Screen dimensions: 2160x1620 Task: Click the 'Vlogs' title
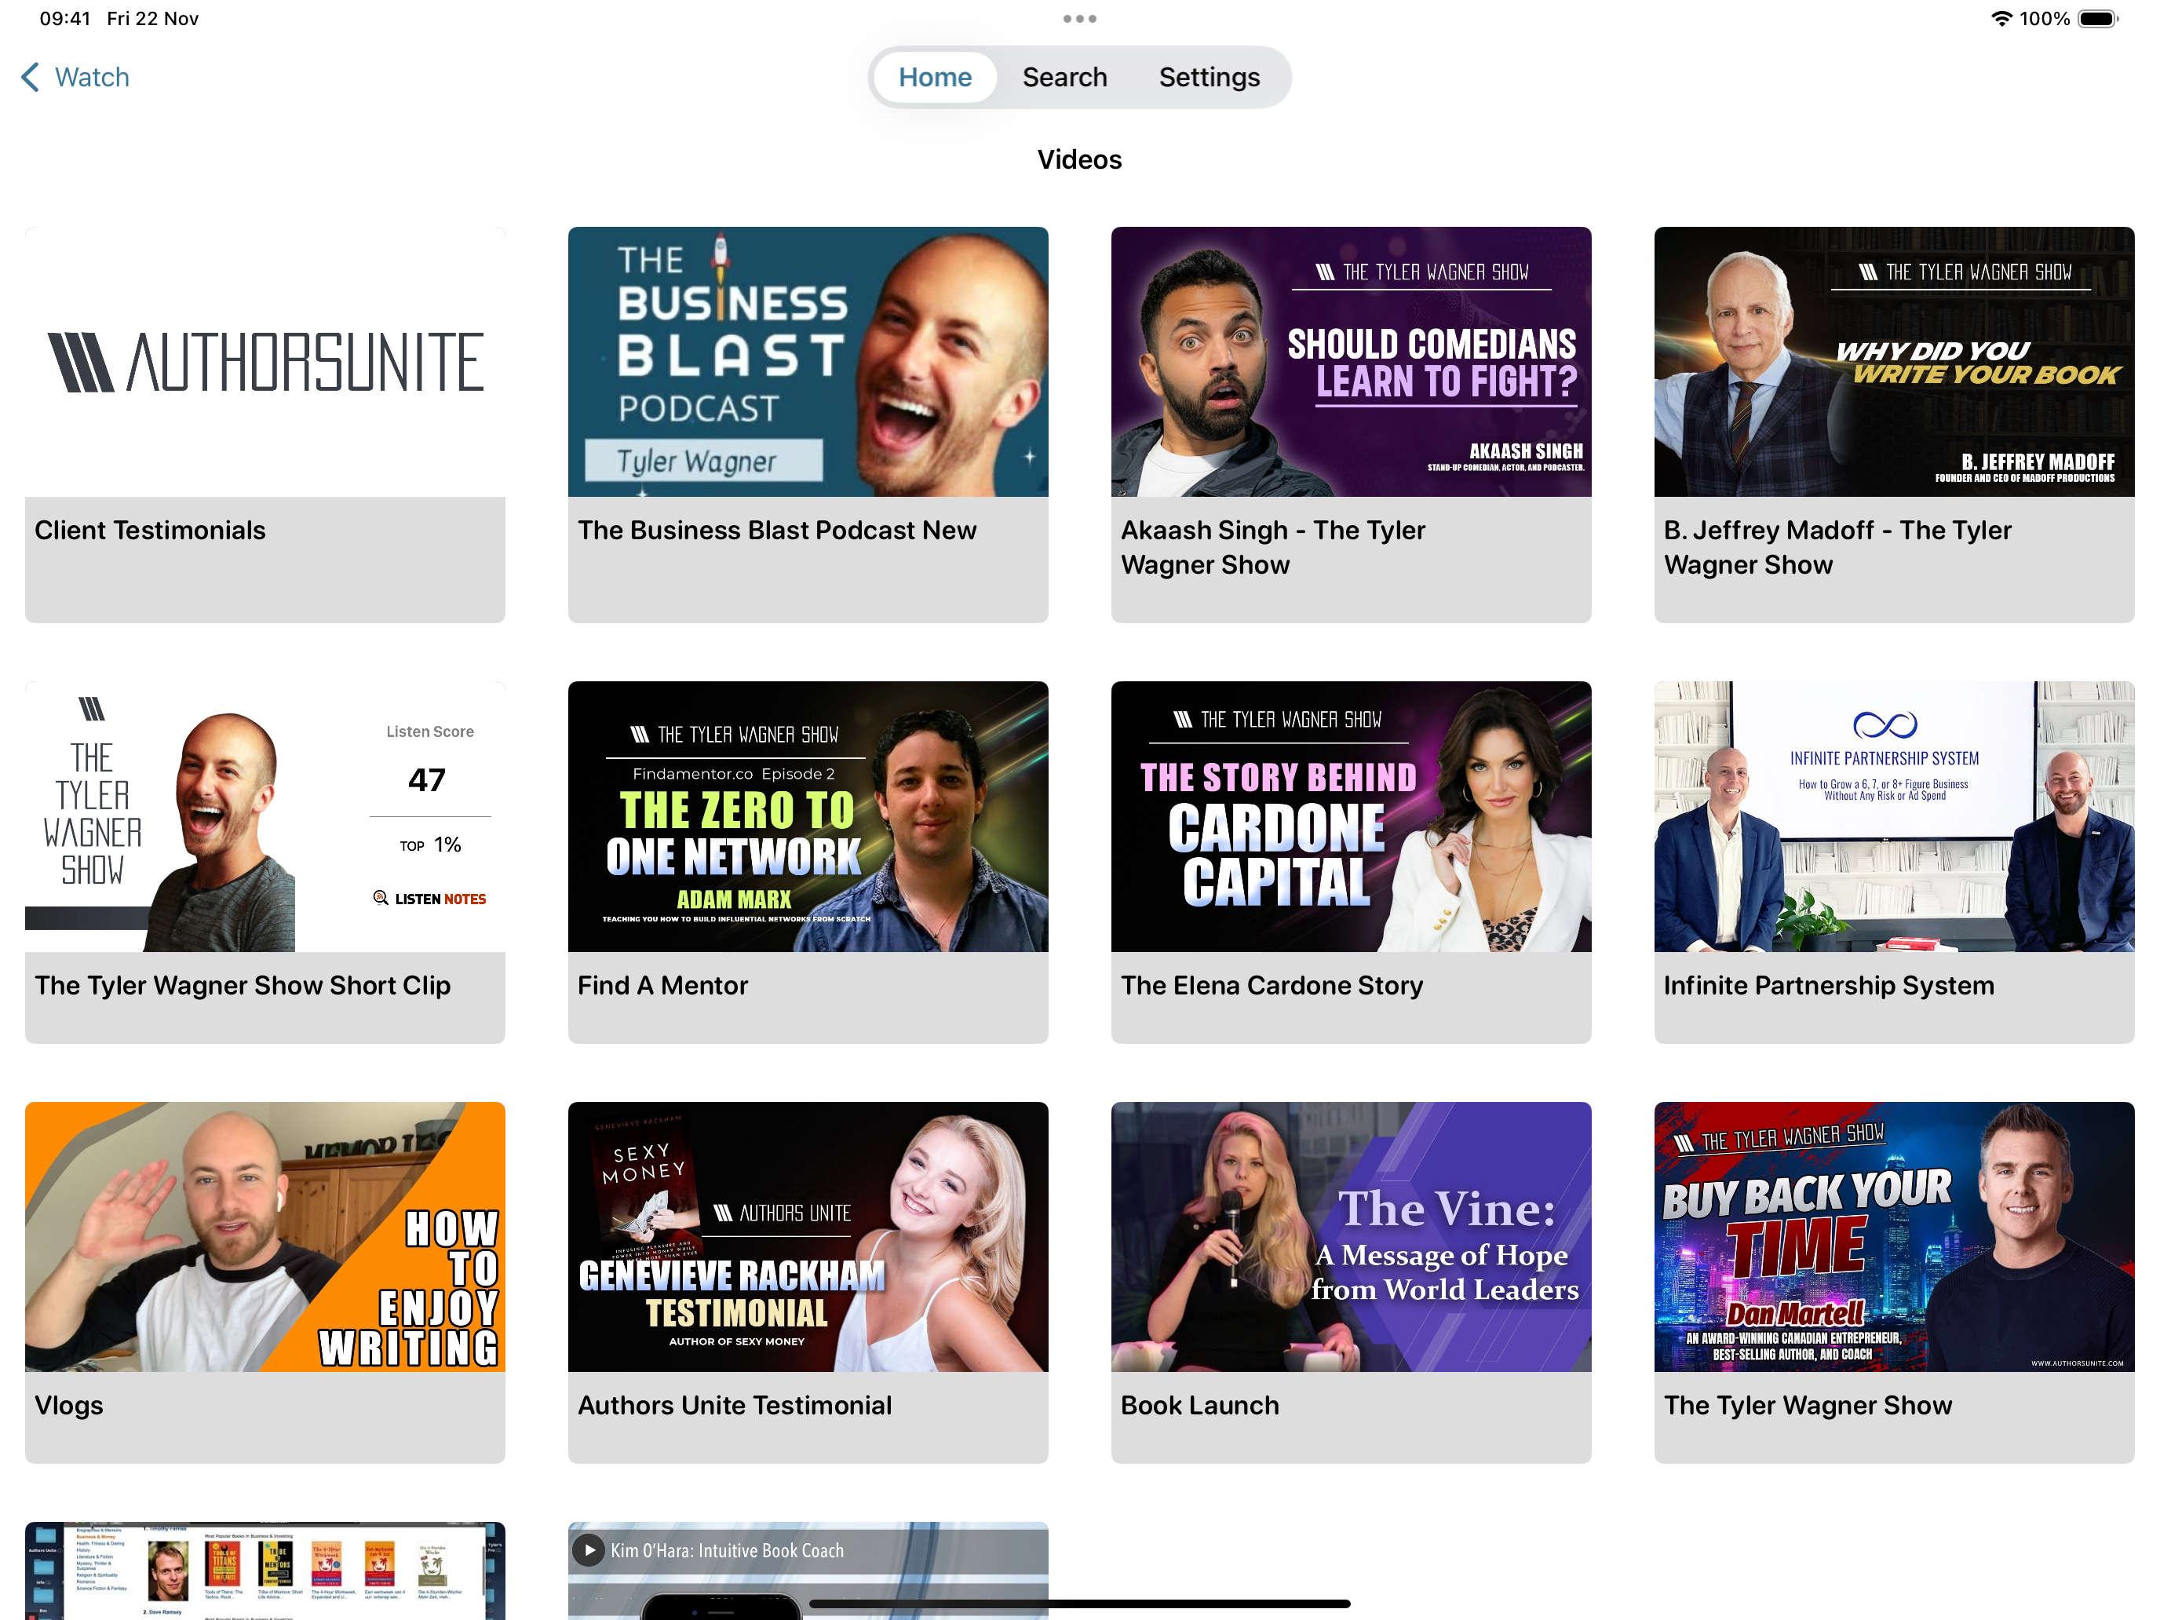[68, 1405]
